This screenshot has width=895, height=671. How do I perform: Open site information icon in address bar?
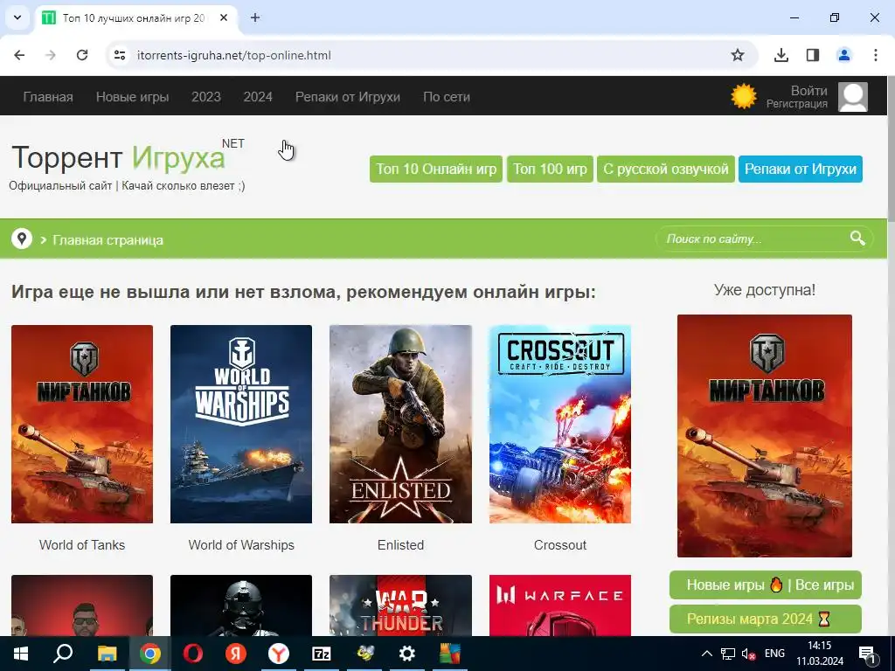tap(119, 55)
